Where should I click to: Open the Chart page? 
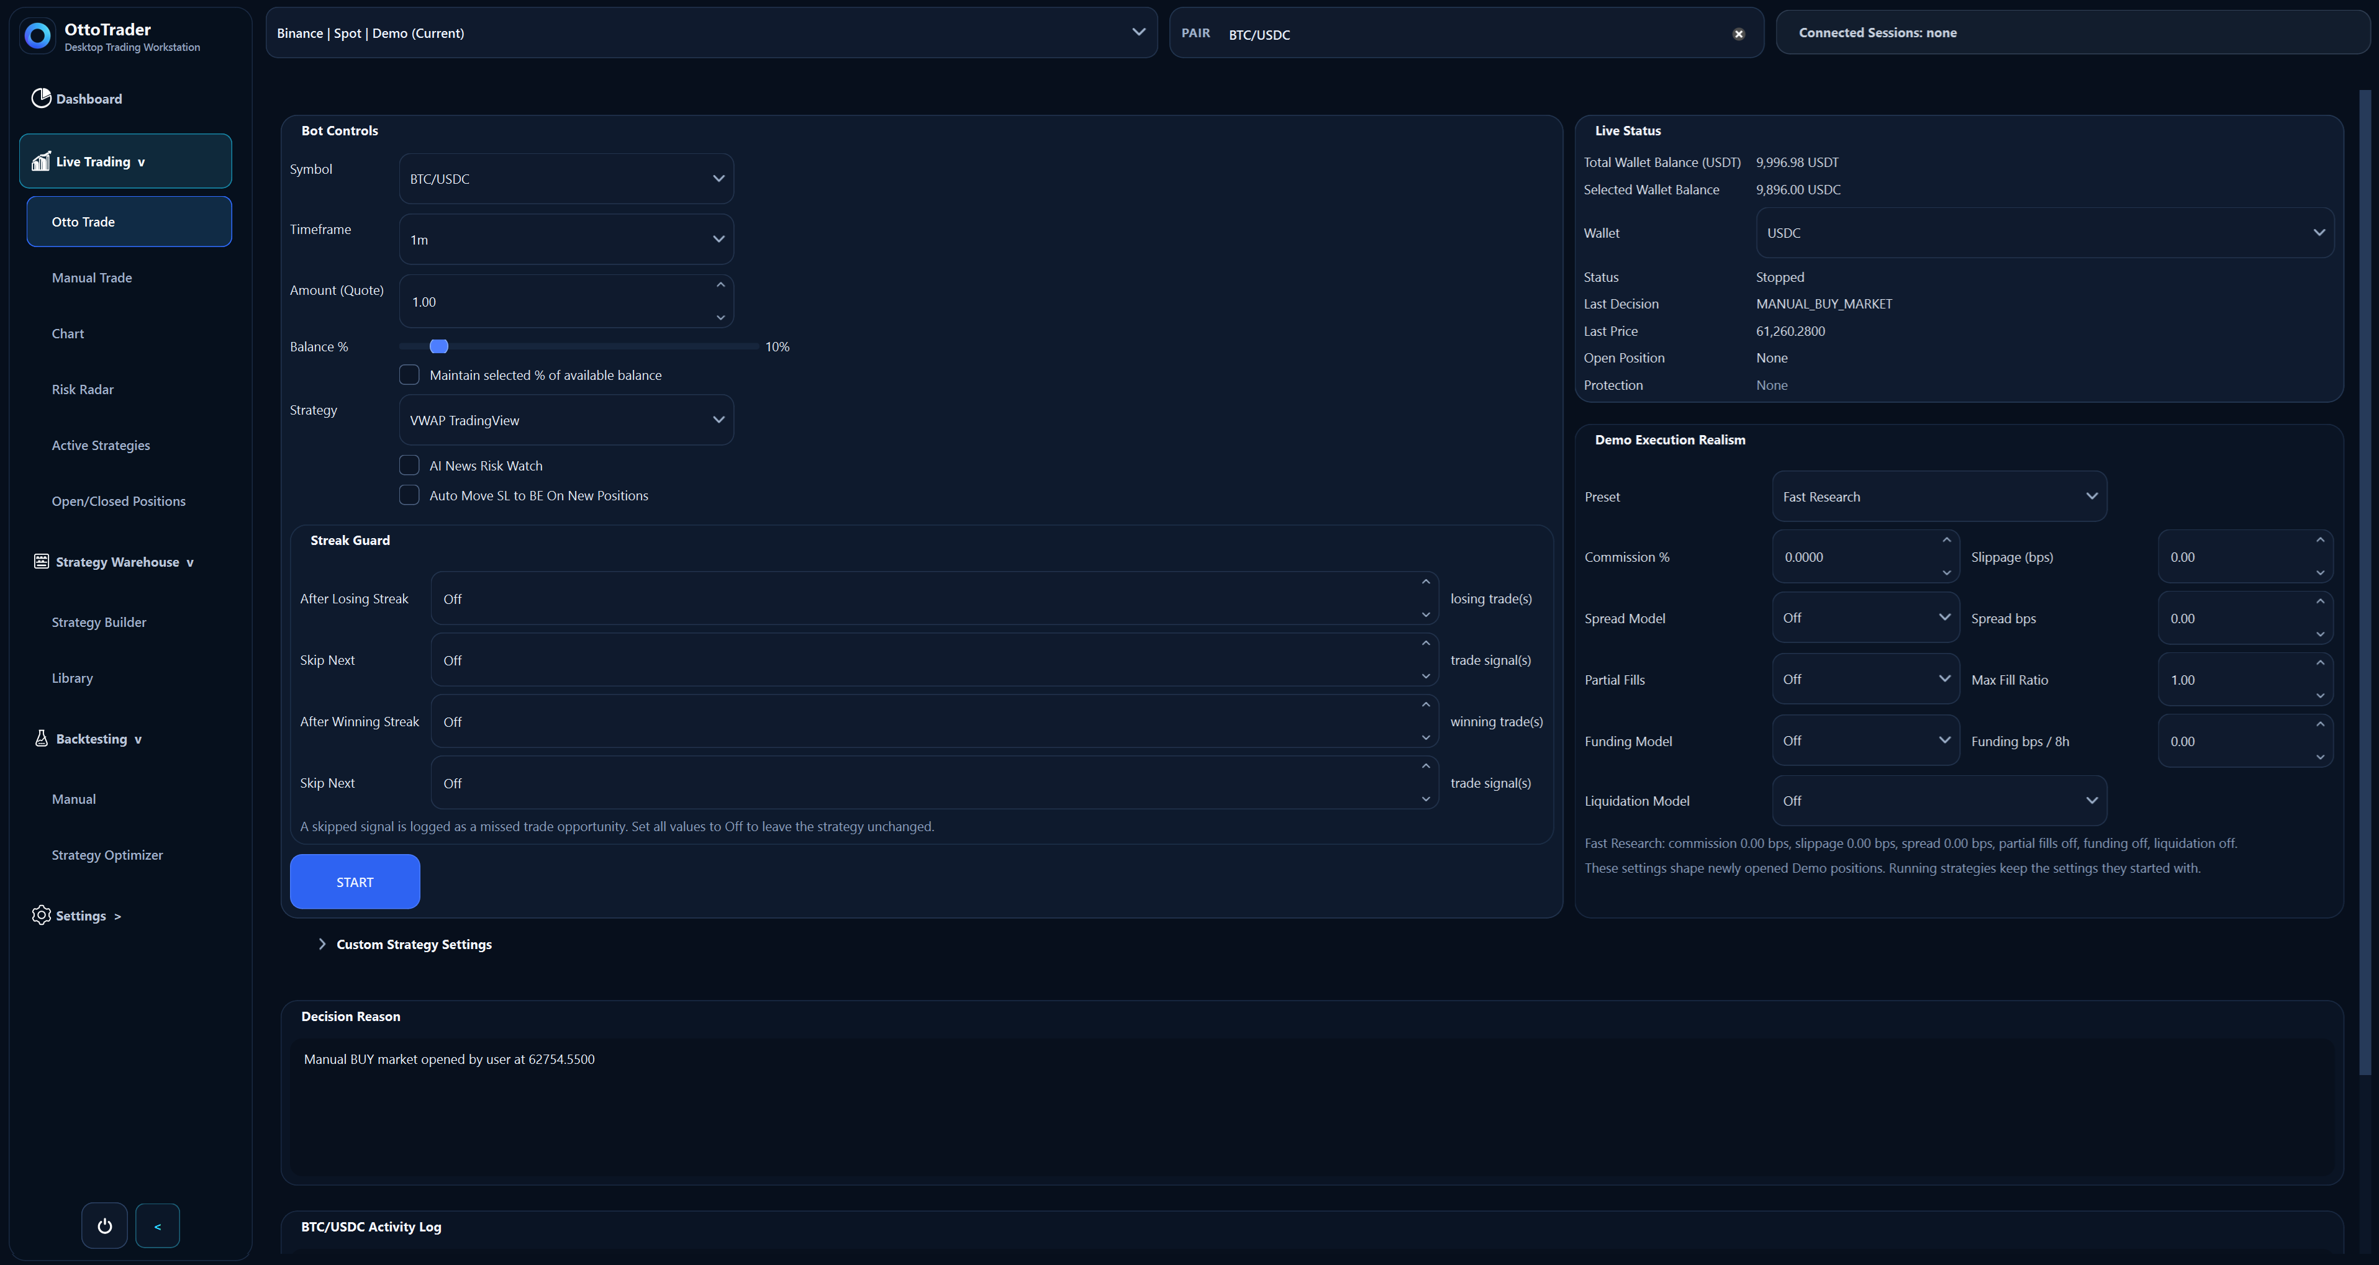68,335
